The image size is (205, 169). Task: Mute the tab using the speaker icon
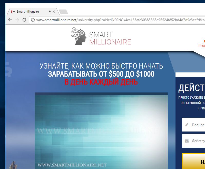click(50, 12)
